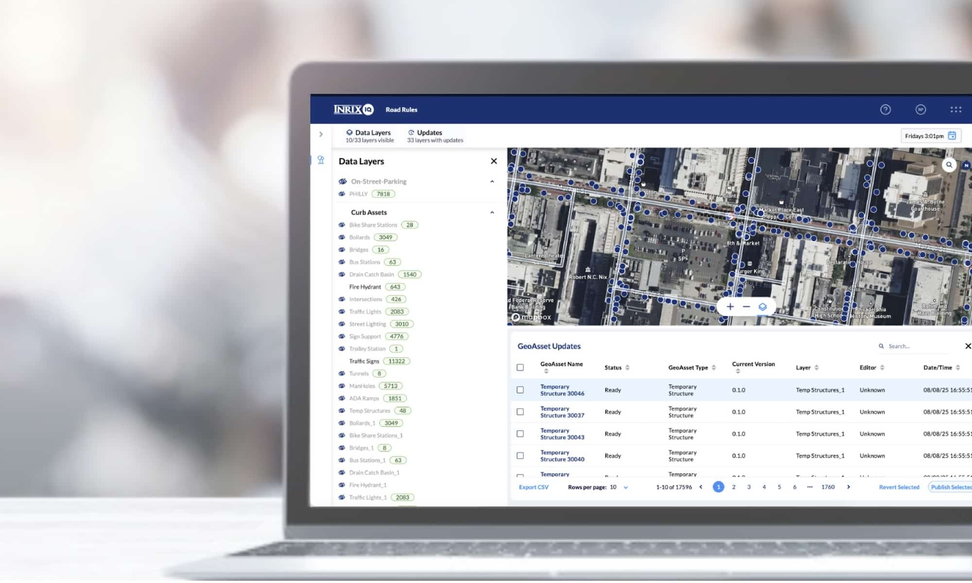This screenshot has height=583, width=972.
Task: Toggle visibility of Bollards layer
Action: click(x=342, y=237)
